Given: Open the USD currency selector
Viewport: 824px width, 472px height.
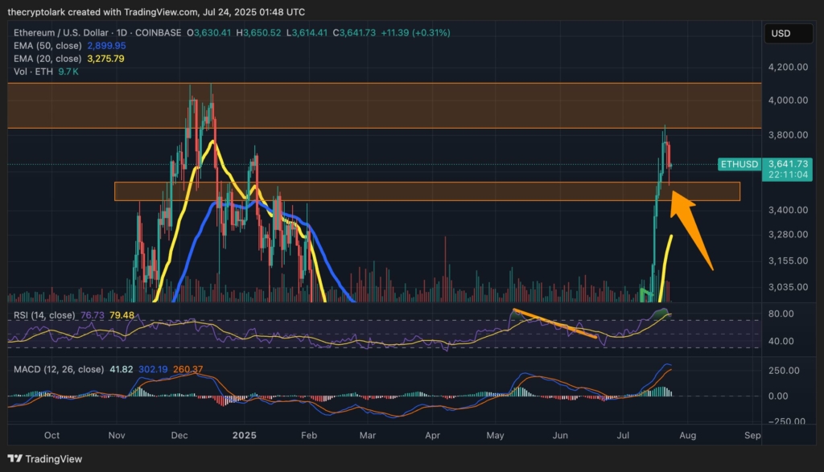Looking at the screenshot, I should pos(789,34).
